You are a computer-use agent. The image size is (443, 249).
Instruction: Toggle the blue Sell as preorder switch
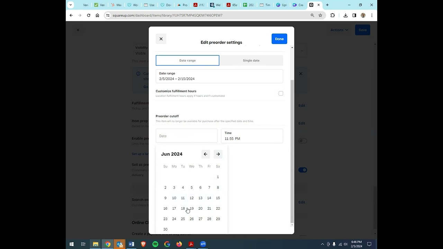[x=303, y=170]
